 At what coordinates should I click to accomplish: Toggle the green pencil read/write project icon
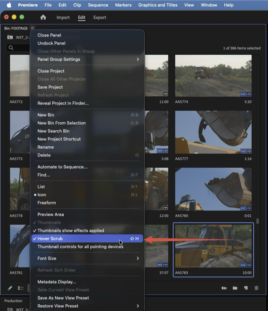[x=10, y=288]
